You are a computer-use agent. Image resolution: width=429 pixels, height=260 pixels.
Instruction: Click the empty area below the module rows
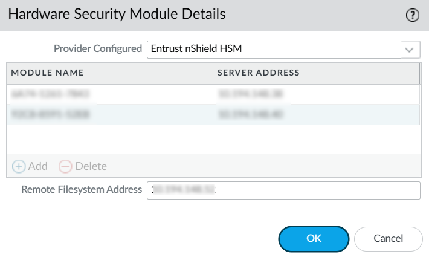(213, 139)
